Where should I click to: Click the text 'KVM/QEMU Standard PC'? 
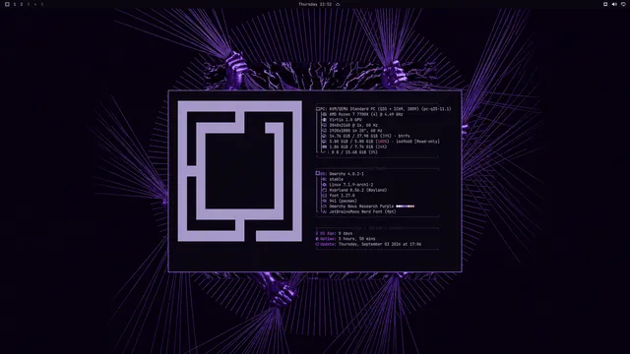[352, 109]
